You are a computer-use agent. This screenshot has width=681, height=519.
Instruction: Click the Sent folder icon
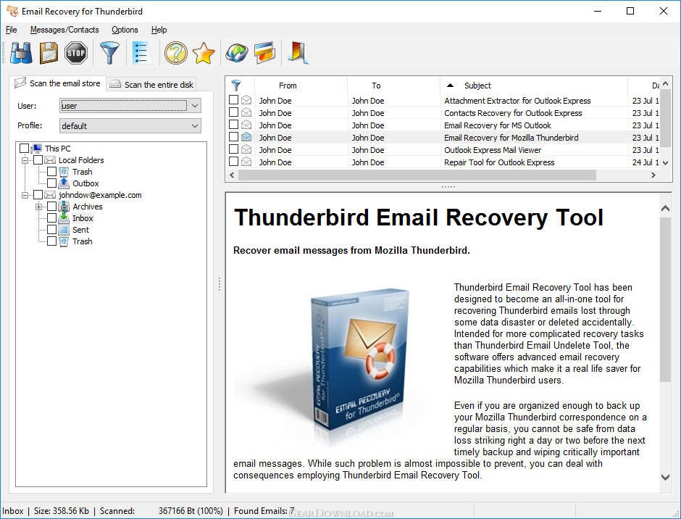coord(64,230)
